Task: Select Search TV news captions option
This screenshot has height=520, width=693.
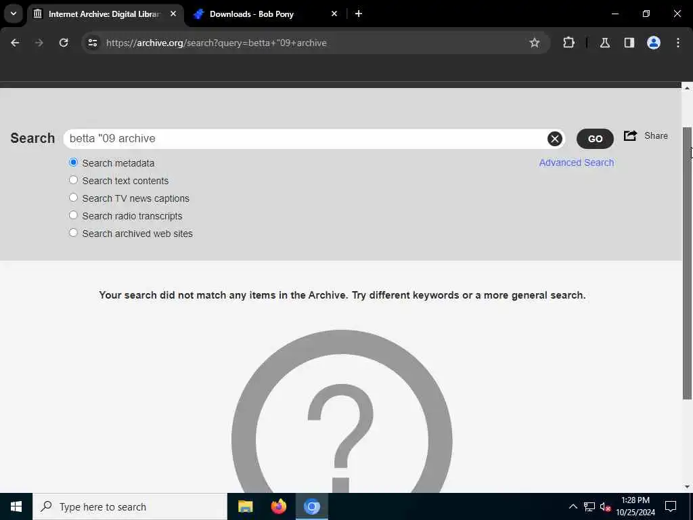Action: [x=73, y=198]
